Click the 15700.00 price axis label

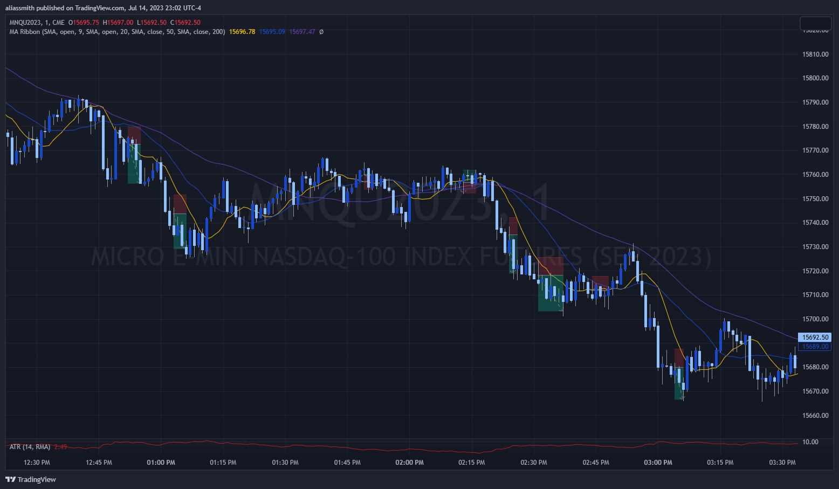click(815, 319)
